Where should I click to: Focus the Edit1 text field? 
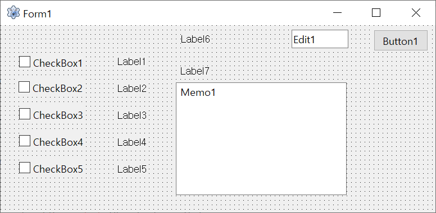(320, 39)
